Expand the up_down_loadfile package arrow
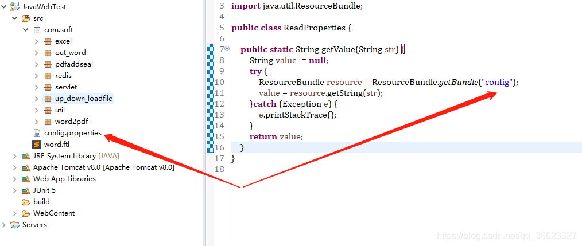This screenshot has width=582, height=246. tap(36, 99)
